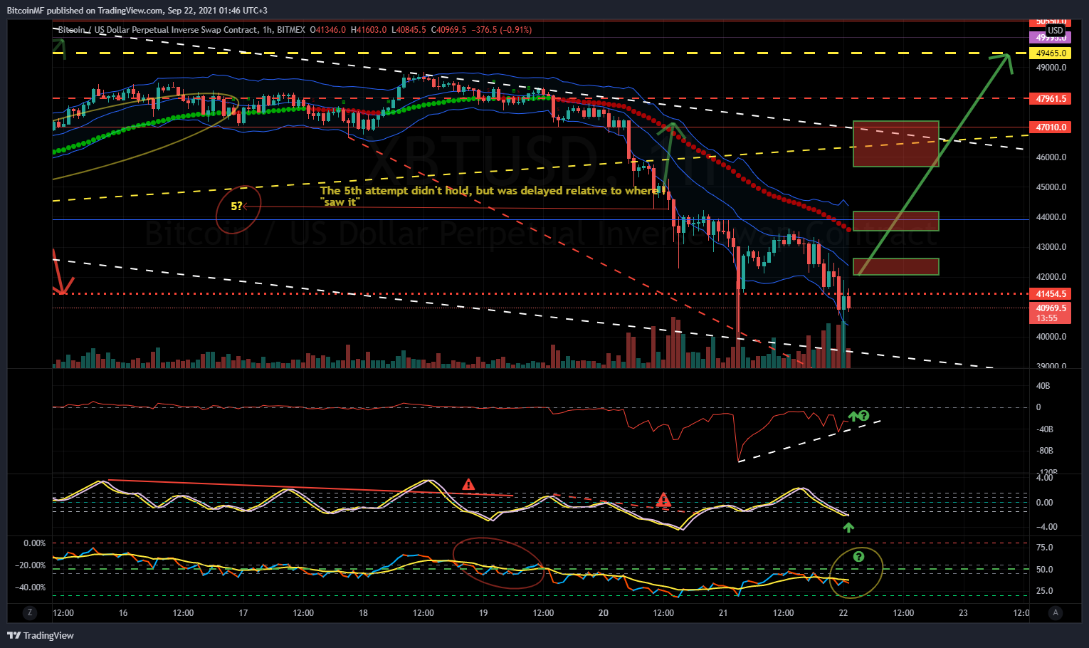Click the 13:55 bar countdown label
Image resolution: width=1089 pixels, height=648 pixels.
click(1047, 318)
